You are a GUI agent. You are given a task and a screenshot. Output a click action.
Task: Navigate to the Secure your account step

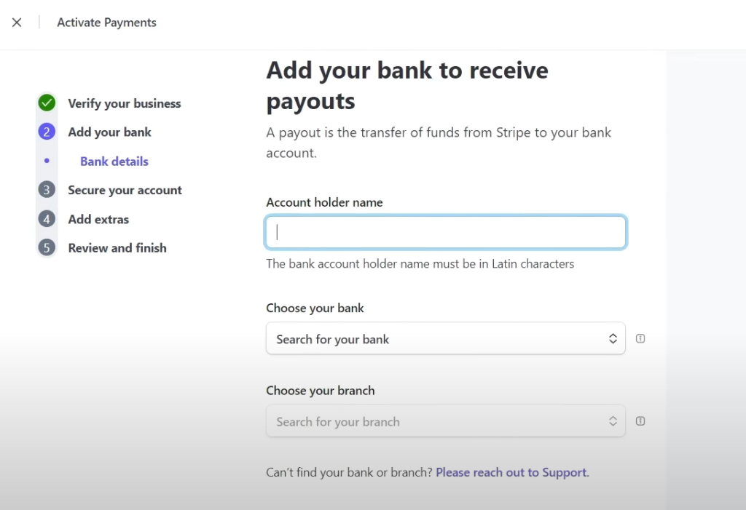click(125, 190)
